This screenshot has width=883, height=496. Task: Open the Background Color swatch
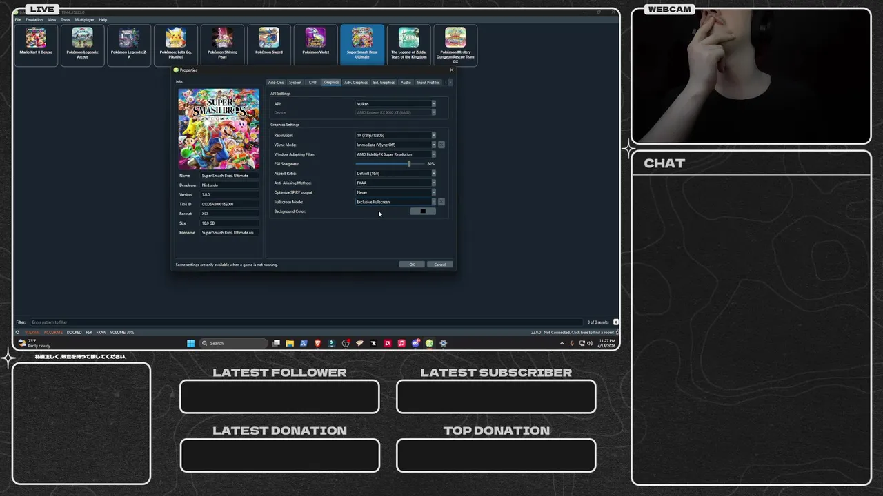click(423, 211)
